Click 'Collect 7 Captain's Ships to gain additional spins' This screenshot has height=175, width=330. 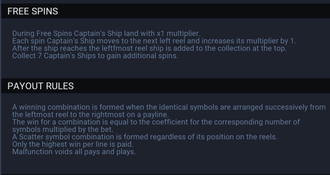point(95,56)
